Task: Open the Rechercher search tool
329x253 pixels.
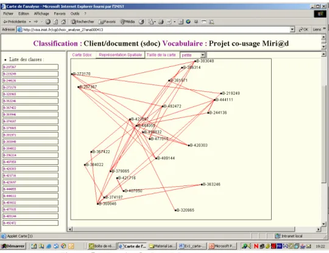Action: point(82,21)
